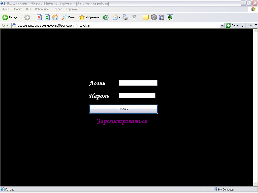Click the Links toolbar label
258x193 pixels.
pos(249,25)
